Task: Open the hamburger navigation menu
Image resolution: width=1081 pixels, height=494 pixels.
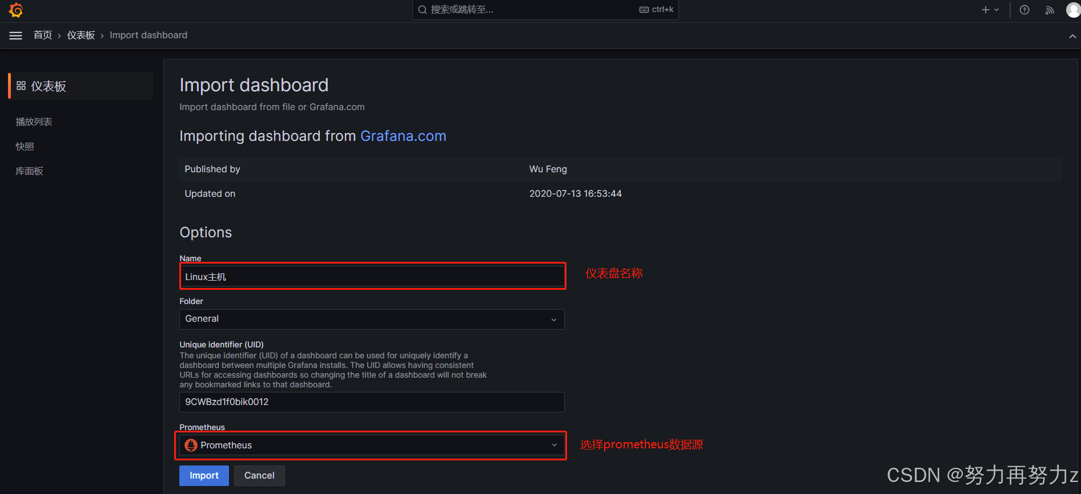Action: (x=16, y=35)
